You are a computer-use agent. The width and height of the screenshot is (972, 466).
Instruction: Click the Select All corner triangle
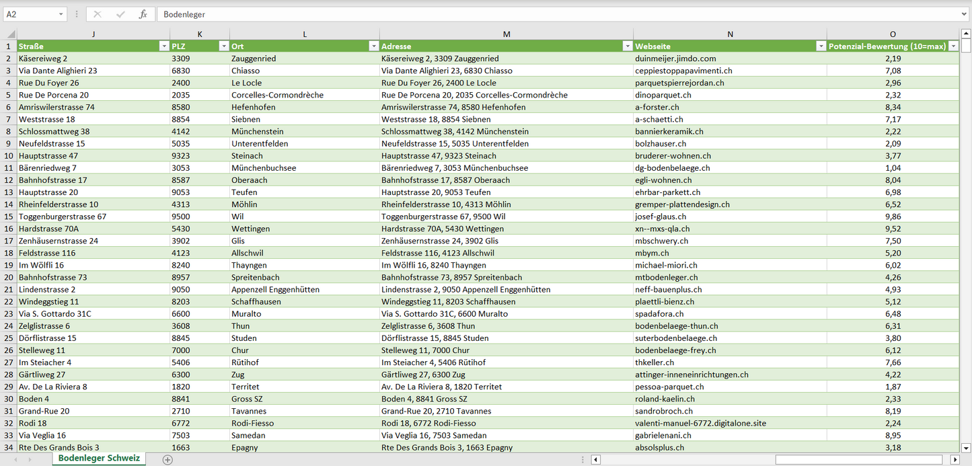click(x=9, y=34)
